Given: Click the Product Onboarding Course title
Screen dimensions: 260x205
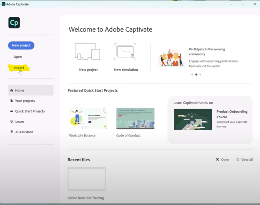Looking at the screenshot, I should click(x=232, y=114).
